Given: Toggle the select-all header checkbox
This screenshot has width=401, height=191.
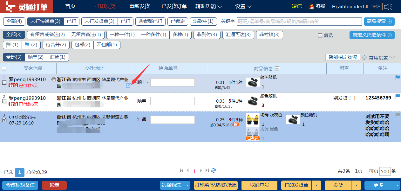Looking at the screenshot, I should (4, 69).
